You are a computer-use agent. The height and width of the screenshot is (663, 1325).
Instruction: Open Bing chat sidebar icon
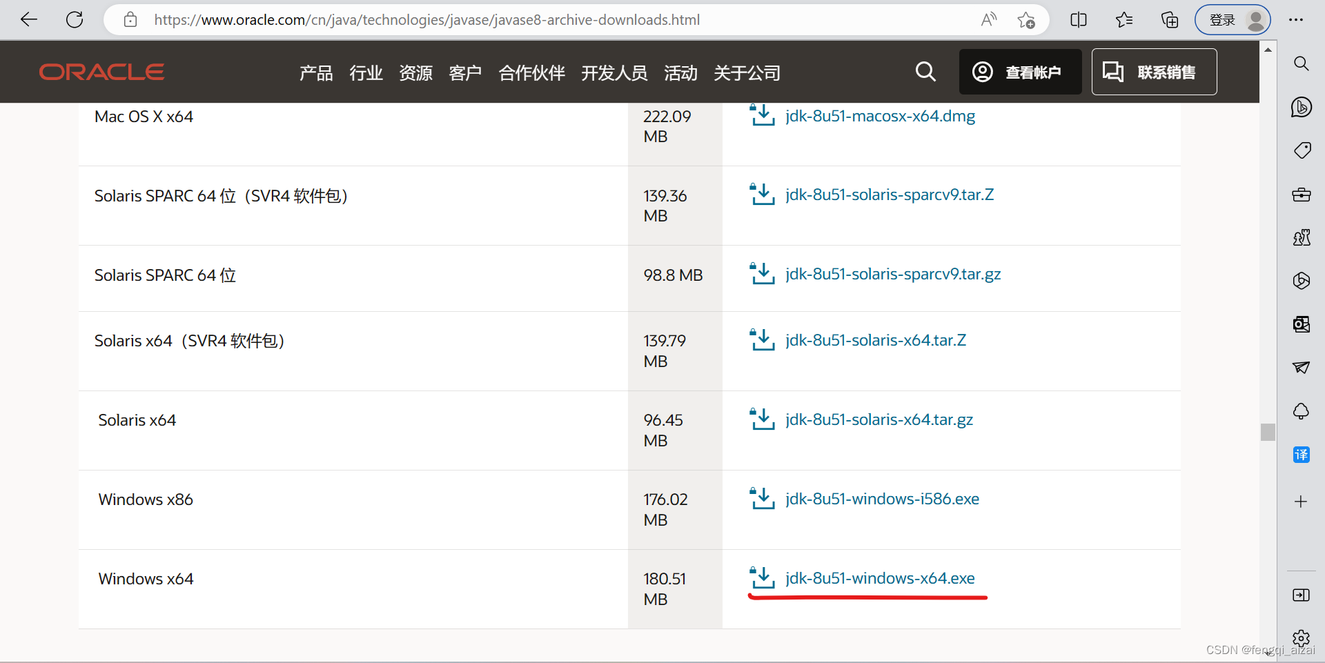click(1302, 107)
